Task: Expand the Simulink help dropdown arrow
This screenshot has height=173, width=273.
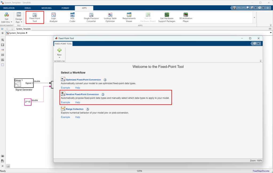Action: (x=263, y=8)
